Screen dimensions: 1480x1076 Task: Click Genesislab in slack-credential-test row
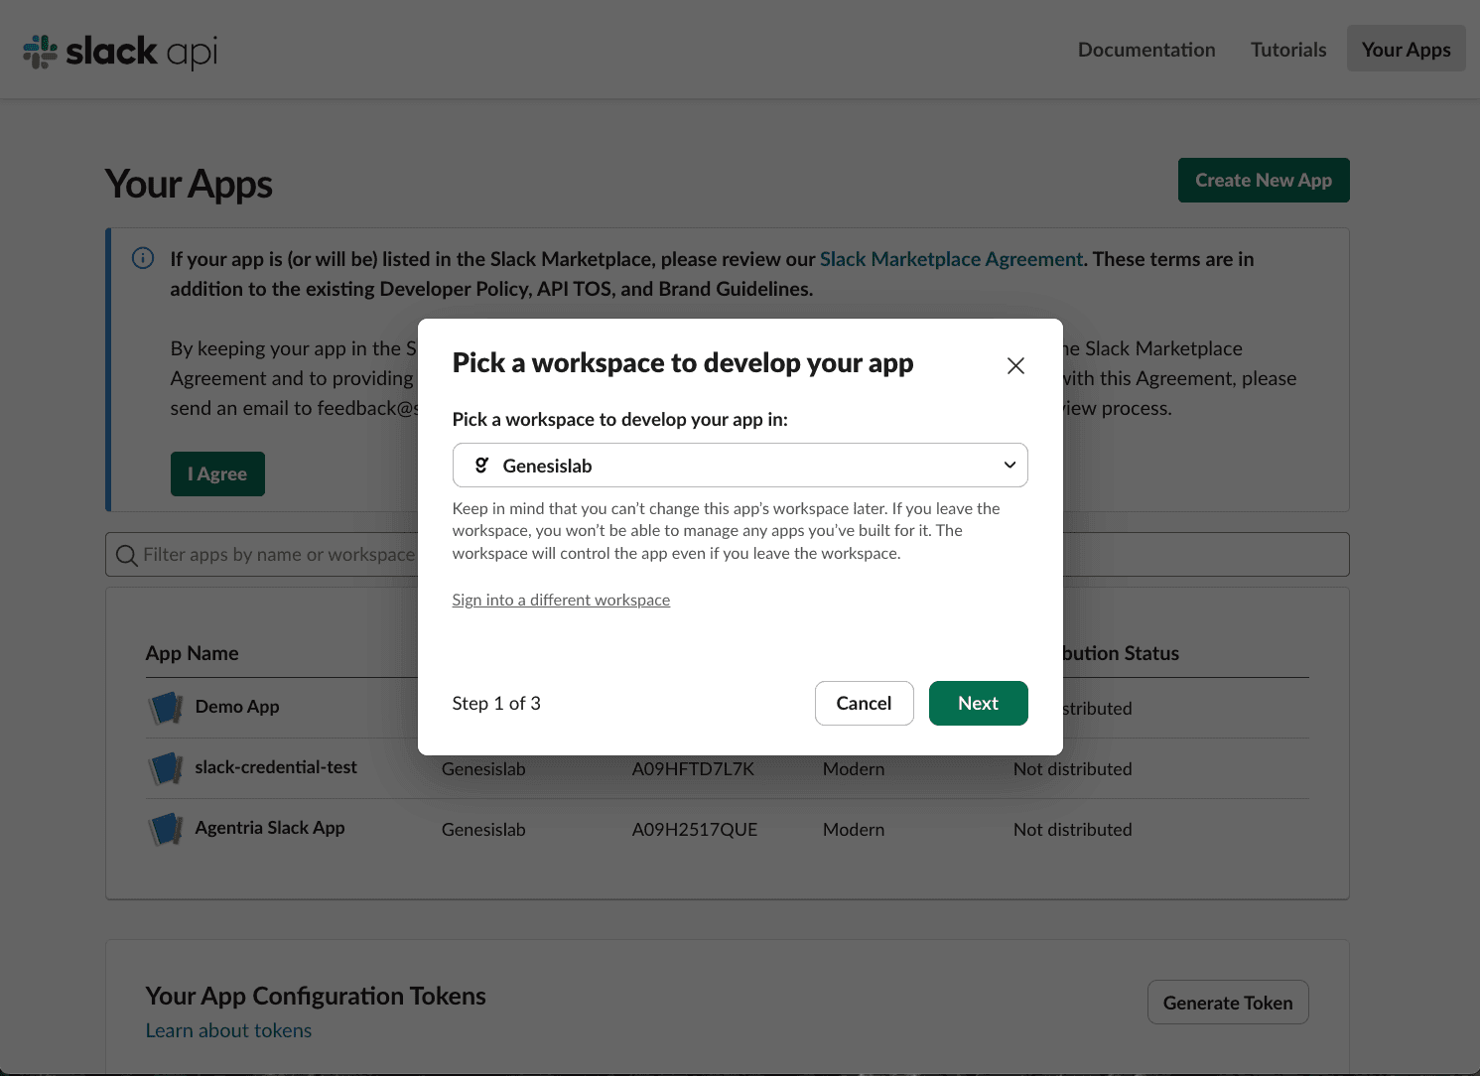click(x=483, y=769)
